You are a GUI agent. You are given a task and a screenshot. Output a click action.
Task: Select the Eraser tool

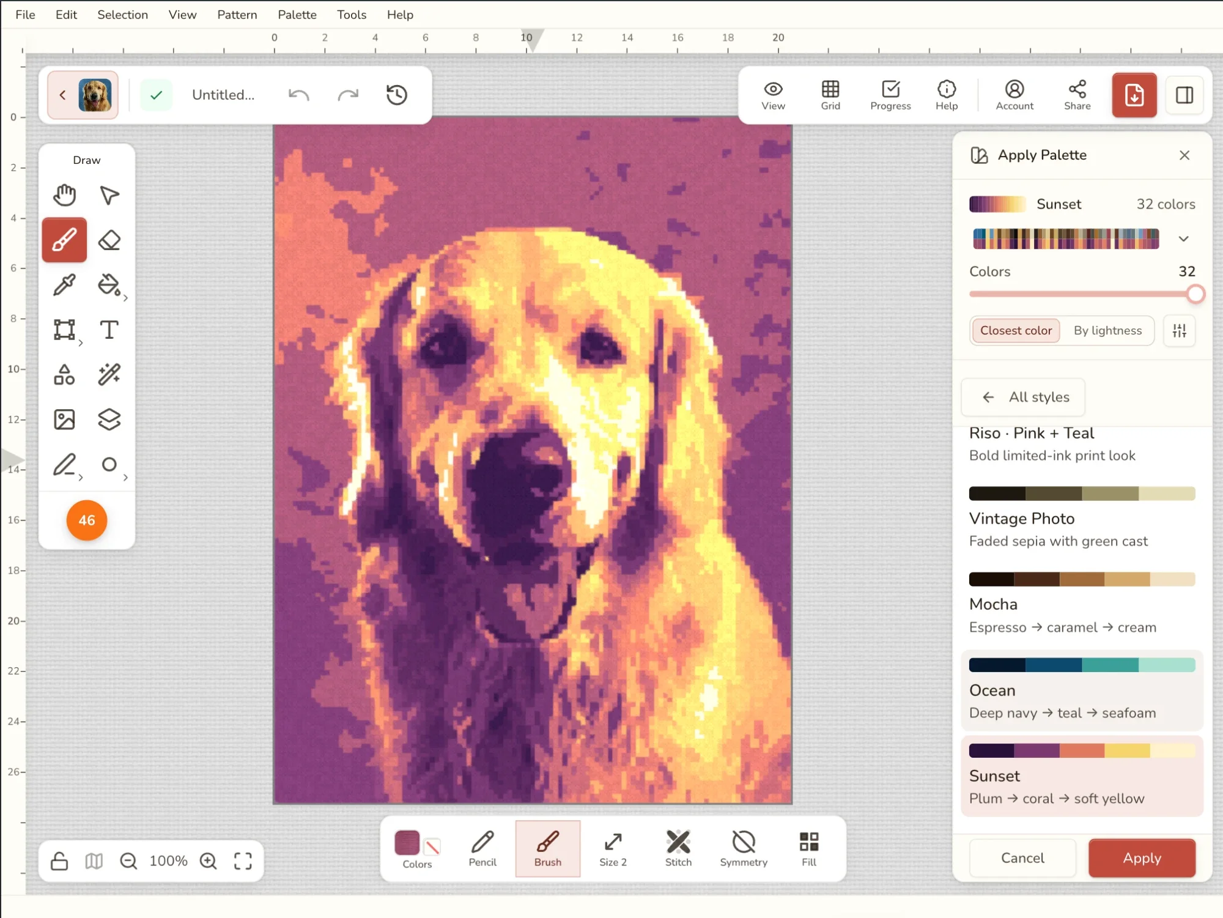[109, 240]
